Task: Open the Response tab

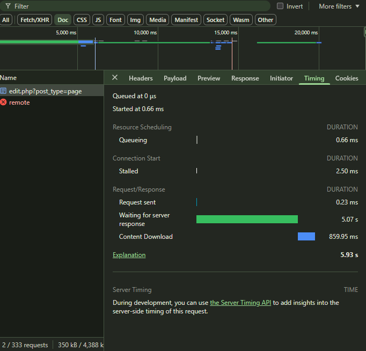Action: coord(245,78)
